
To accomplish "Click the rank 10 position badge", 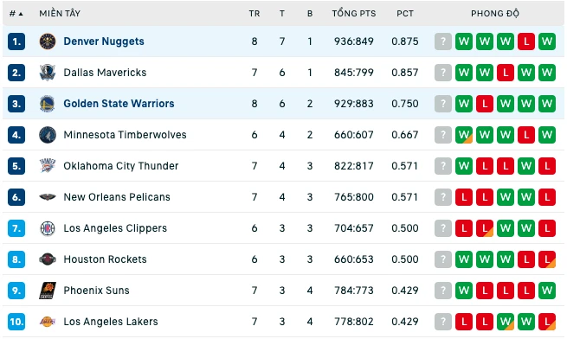I will click(16, 322).
